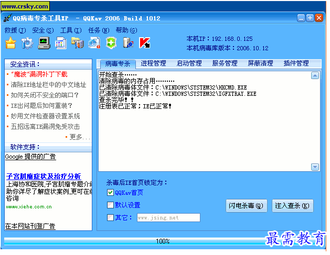Switch to the 病毒专杀 tab
Viewport: 330px width, 255px height.
(x=118, y=64)
